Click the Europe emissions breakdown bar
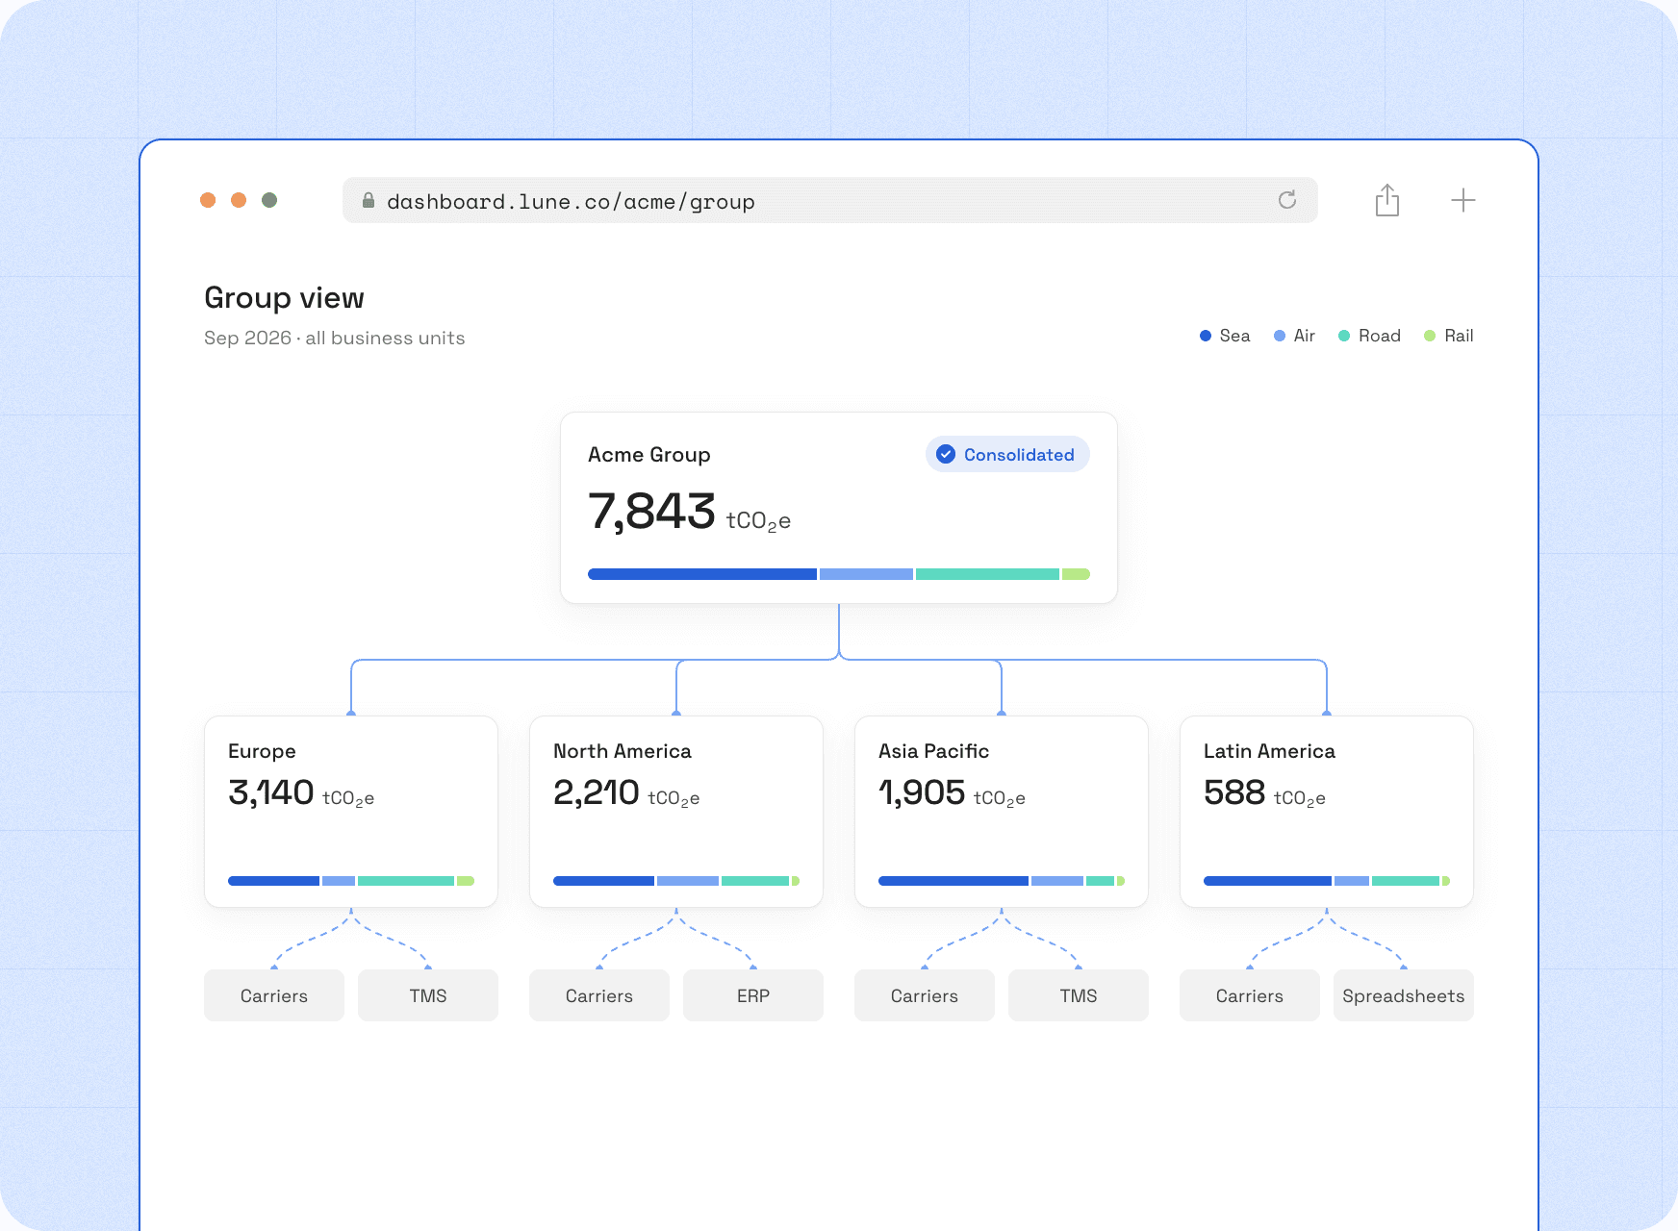This screenshot has height=1231, width=1678. (351, 881)
